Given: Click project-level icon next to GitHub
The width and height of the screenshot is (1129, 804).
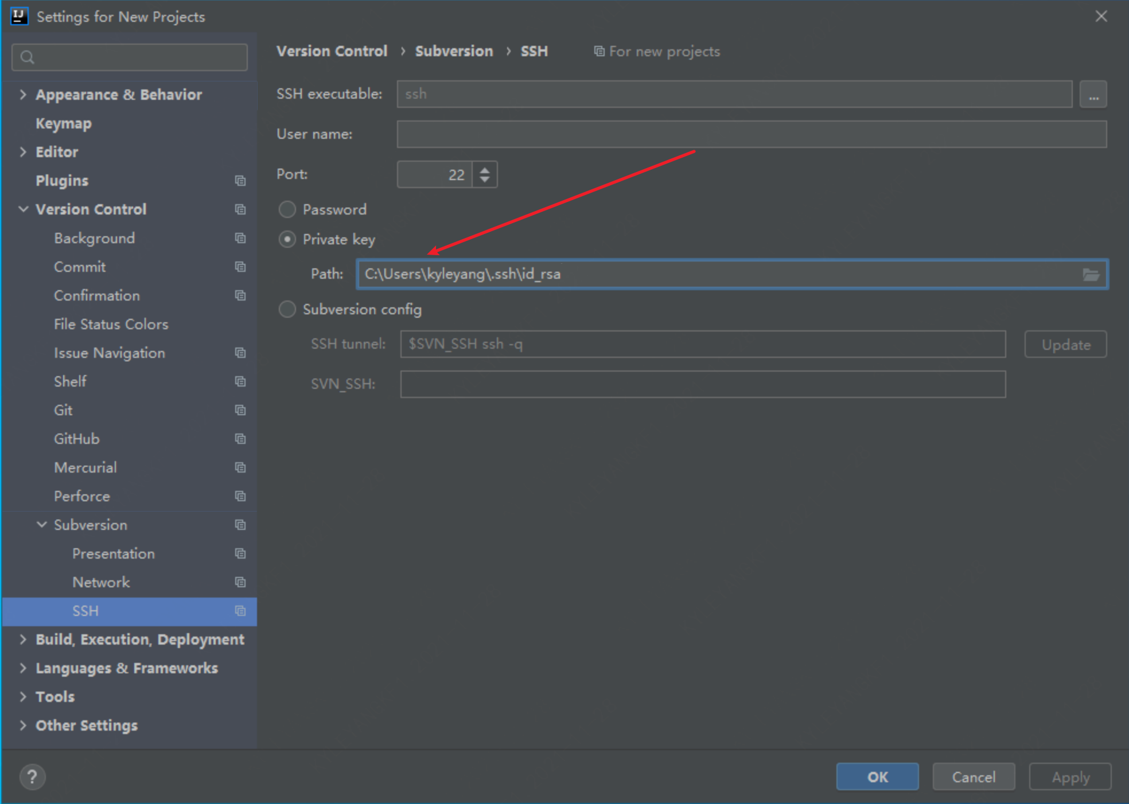Looking at the screenshot, I should pyautogui.click(x=240, y=439).
